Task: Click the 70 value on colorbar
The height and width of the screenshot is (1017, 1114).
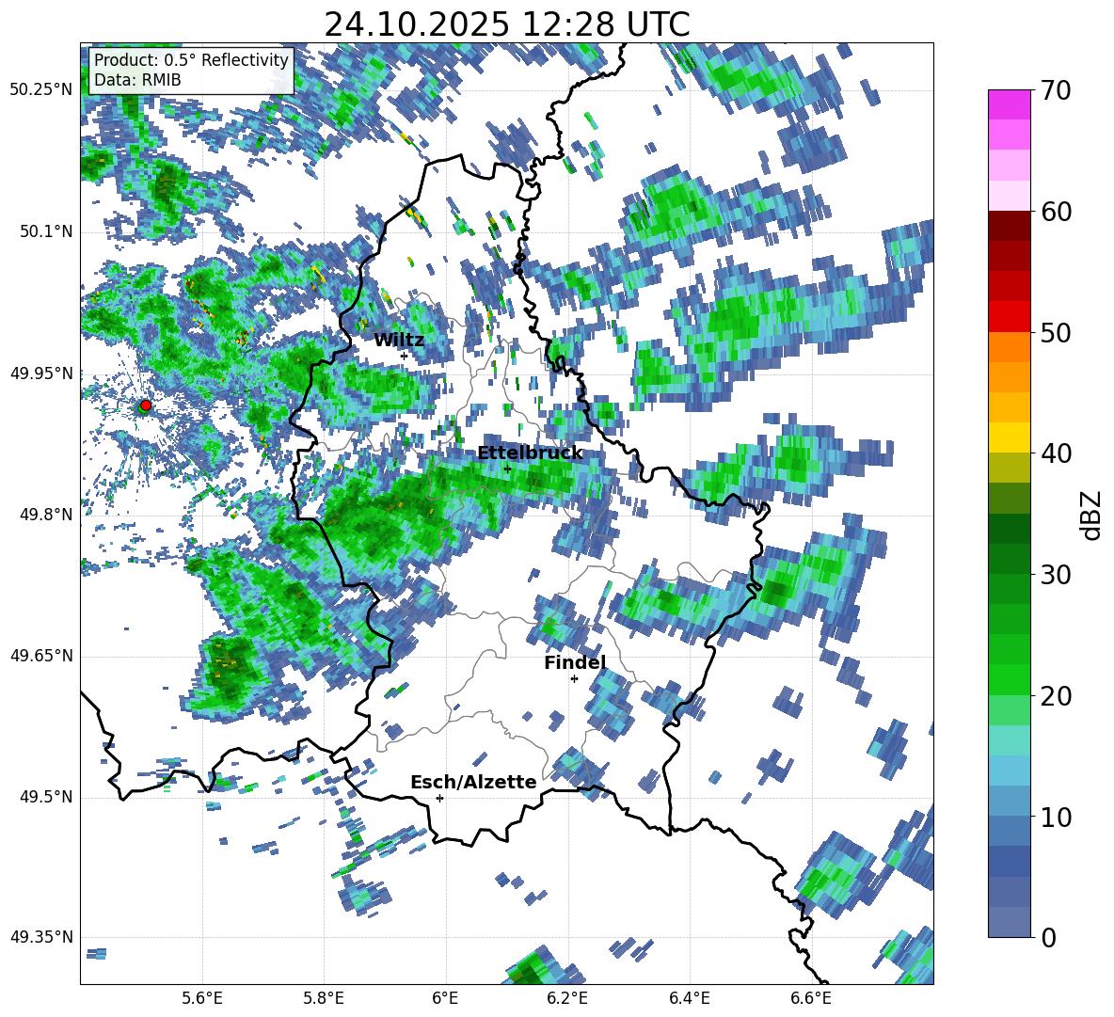Action: click(1055, 90)
